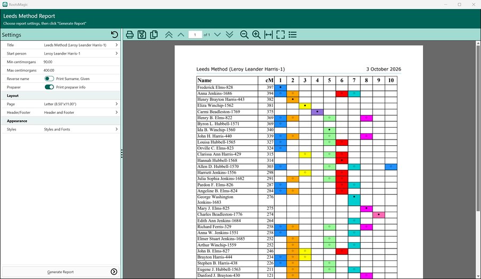Click the print report icon

click(130, 35)
